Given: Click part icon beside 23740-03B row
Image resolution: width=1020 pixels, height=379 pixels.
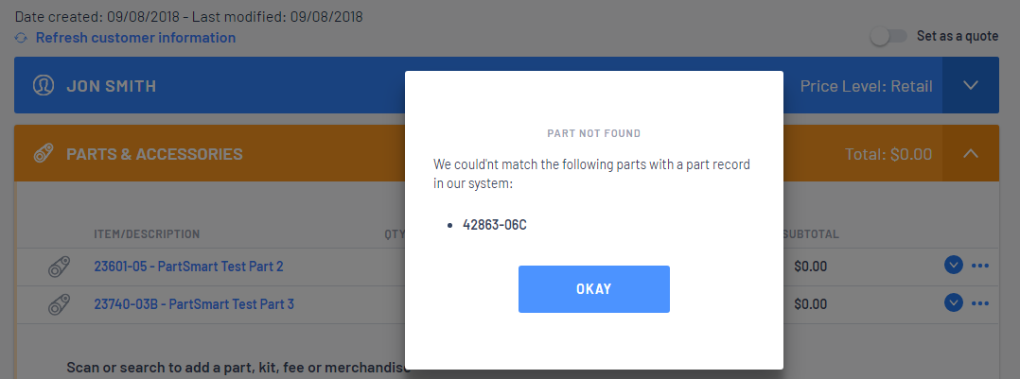Looking at the screenshot, I should click(x=60, y=304).
